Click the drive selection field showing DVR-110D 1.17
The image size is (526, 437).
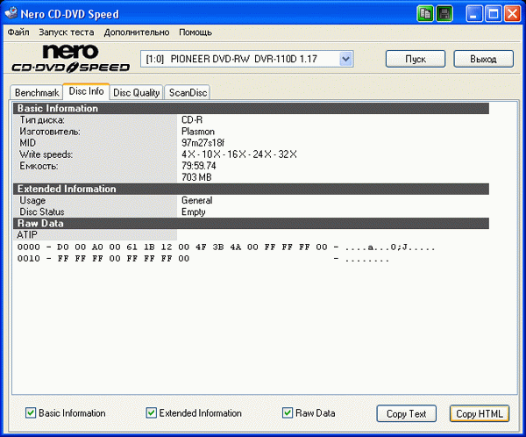(x=246, y=59)
